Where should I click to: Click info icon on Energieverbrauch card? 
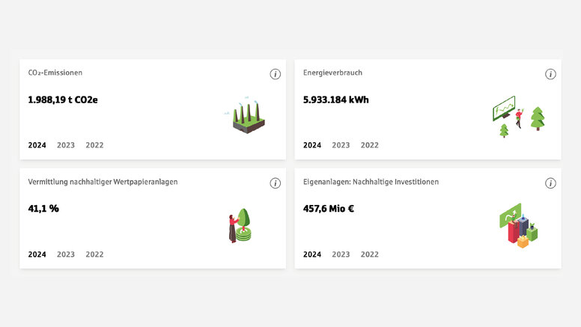pos(550,74)
